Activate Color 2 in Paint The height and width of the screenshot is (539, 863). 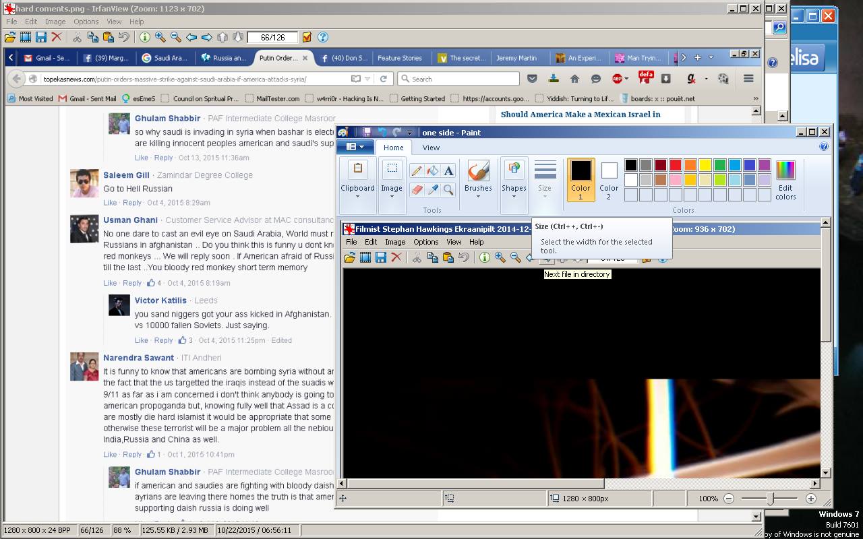[609, 180]
